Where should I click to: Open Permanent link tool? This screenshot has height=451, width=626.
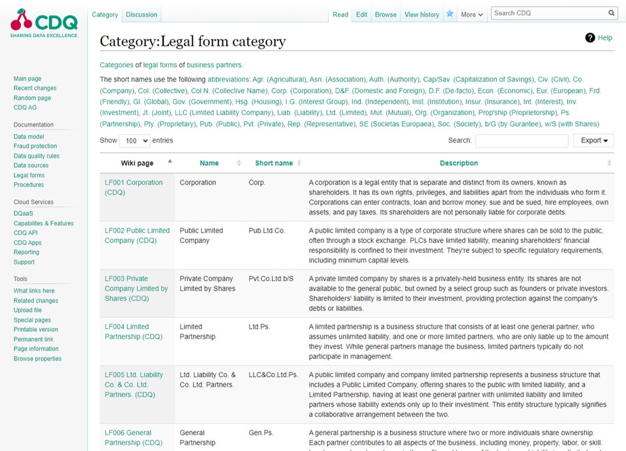pyautogui.click(x=33, y=340)
